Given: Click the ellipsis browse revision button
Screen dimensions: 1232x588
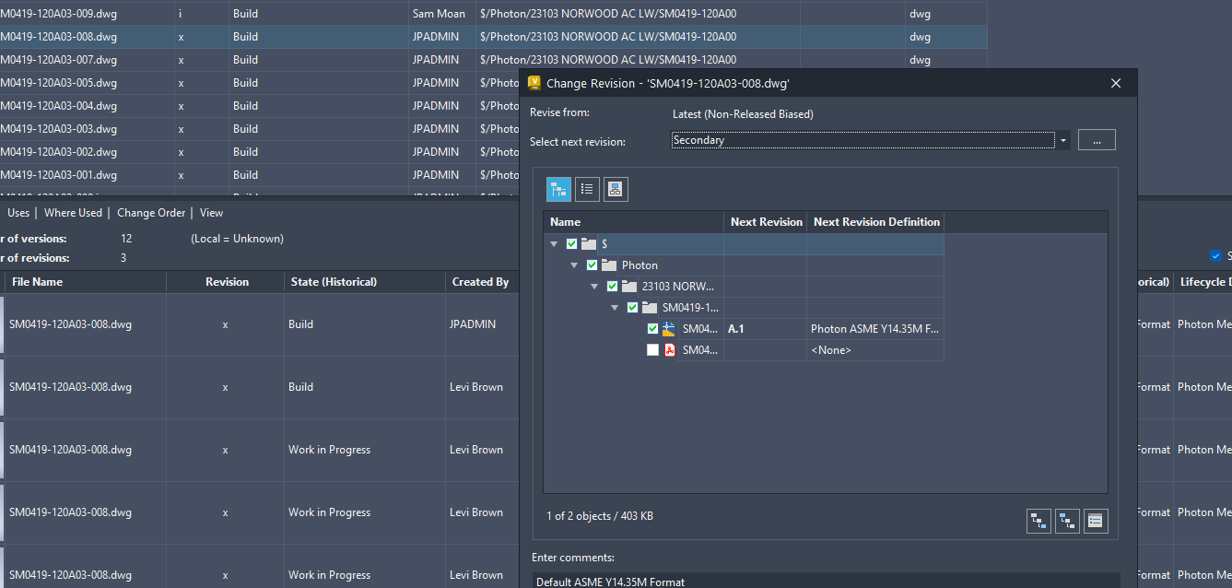Looking at the screenshot, I should click(x=1097, y=140).
